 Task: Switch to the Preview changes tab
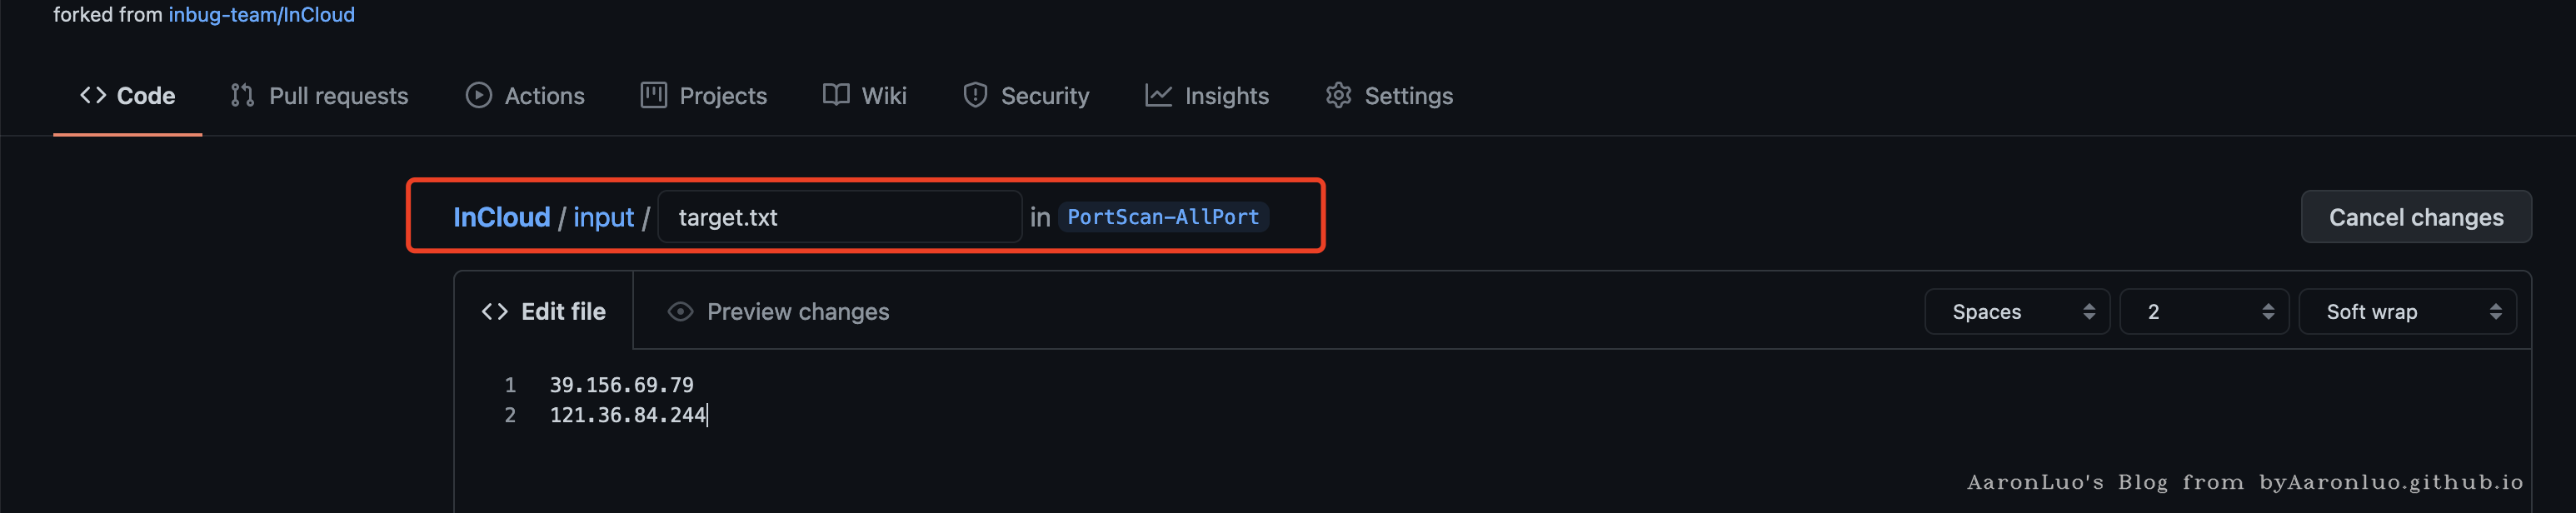[797, 312]
